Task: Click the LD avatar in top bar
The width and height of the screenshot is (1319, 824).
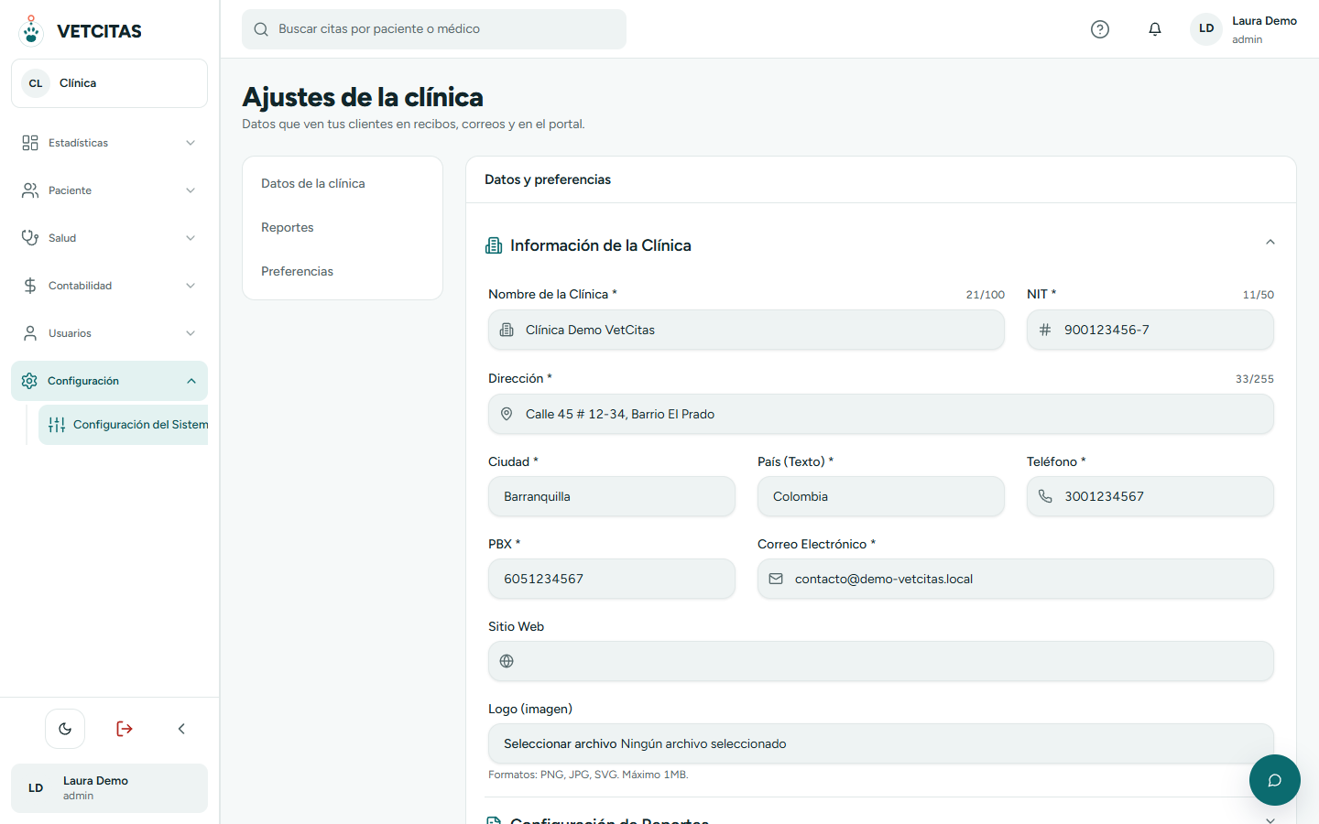Action: (1206, 28)
